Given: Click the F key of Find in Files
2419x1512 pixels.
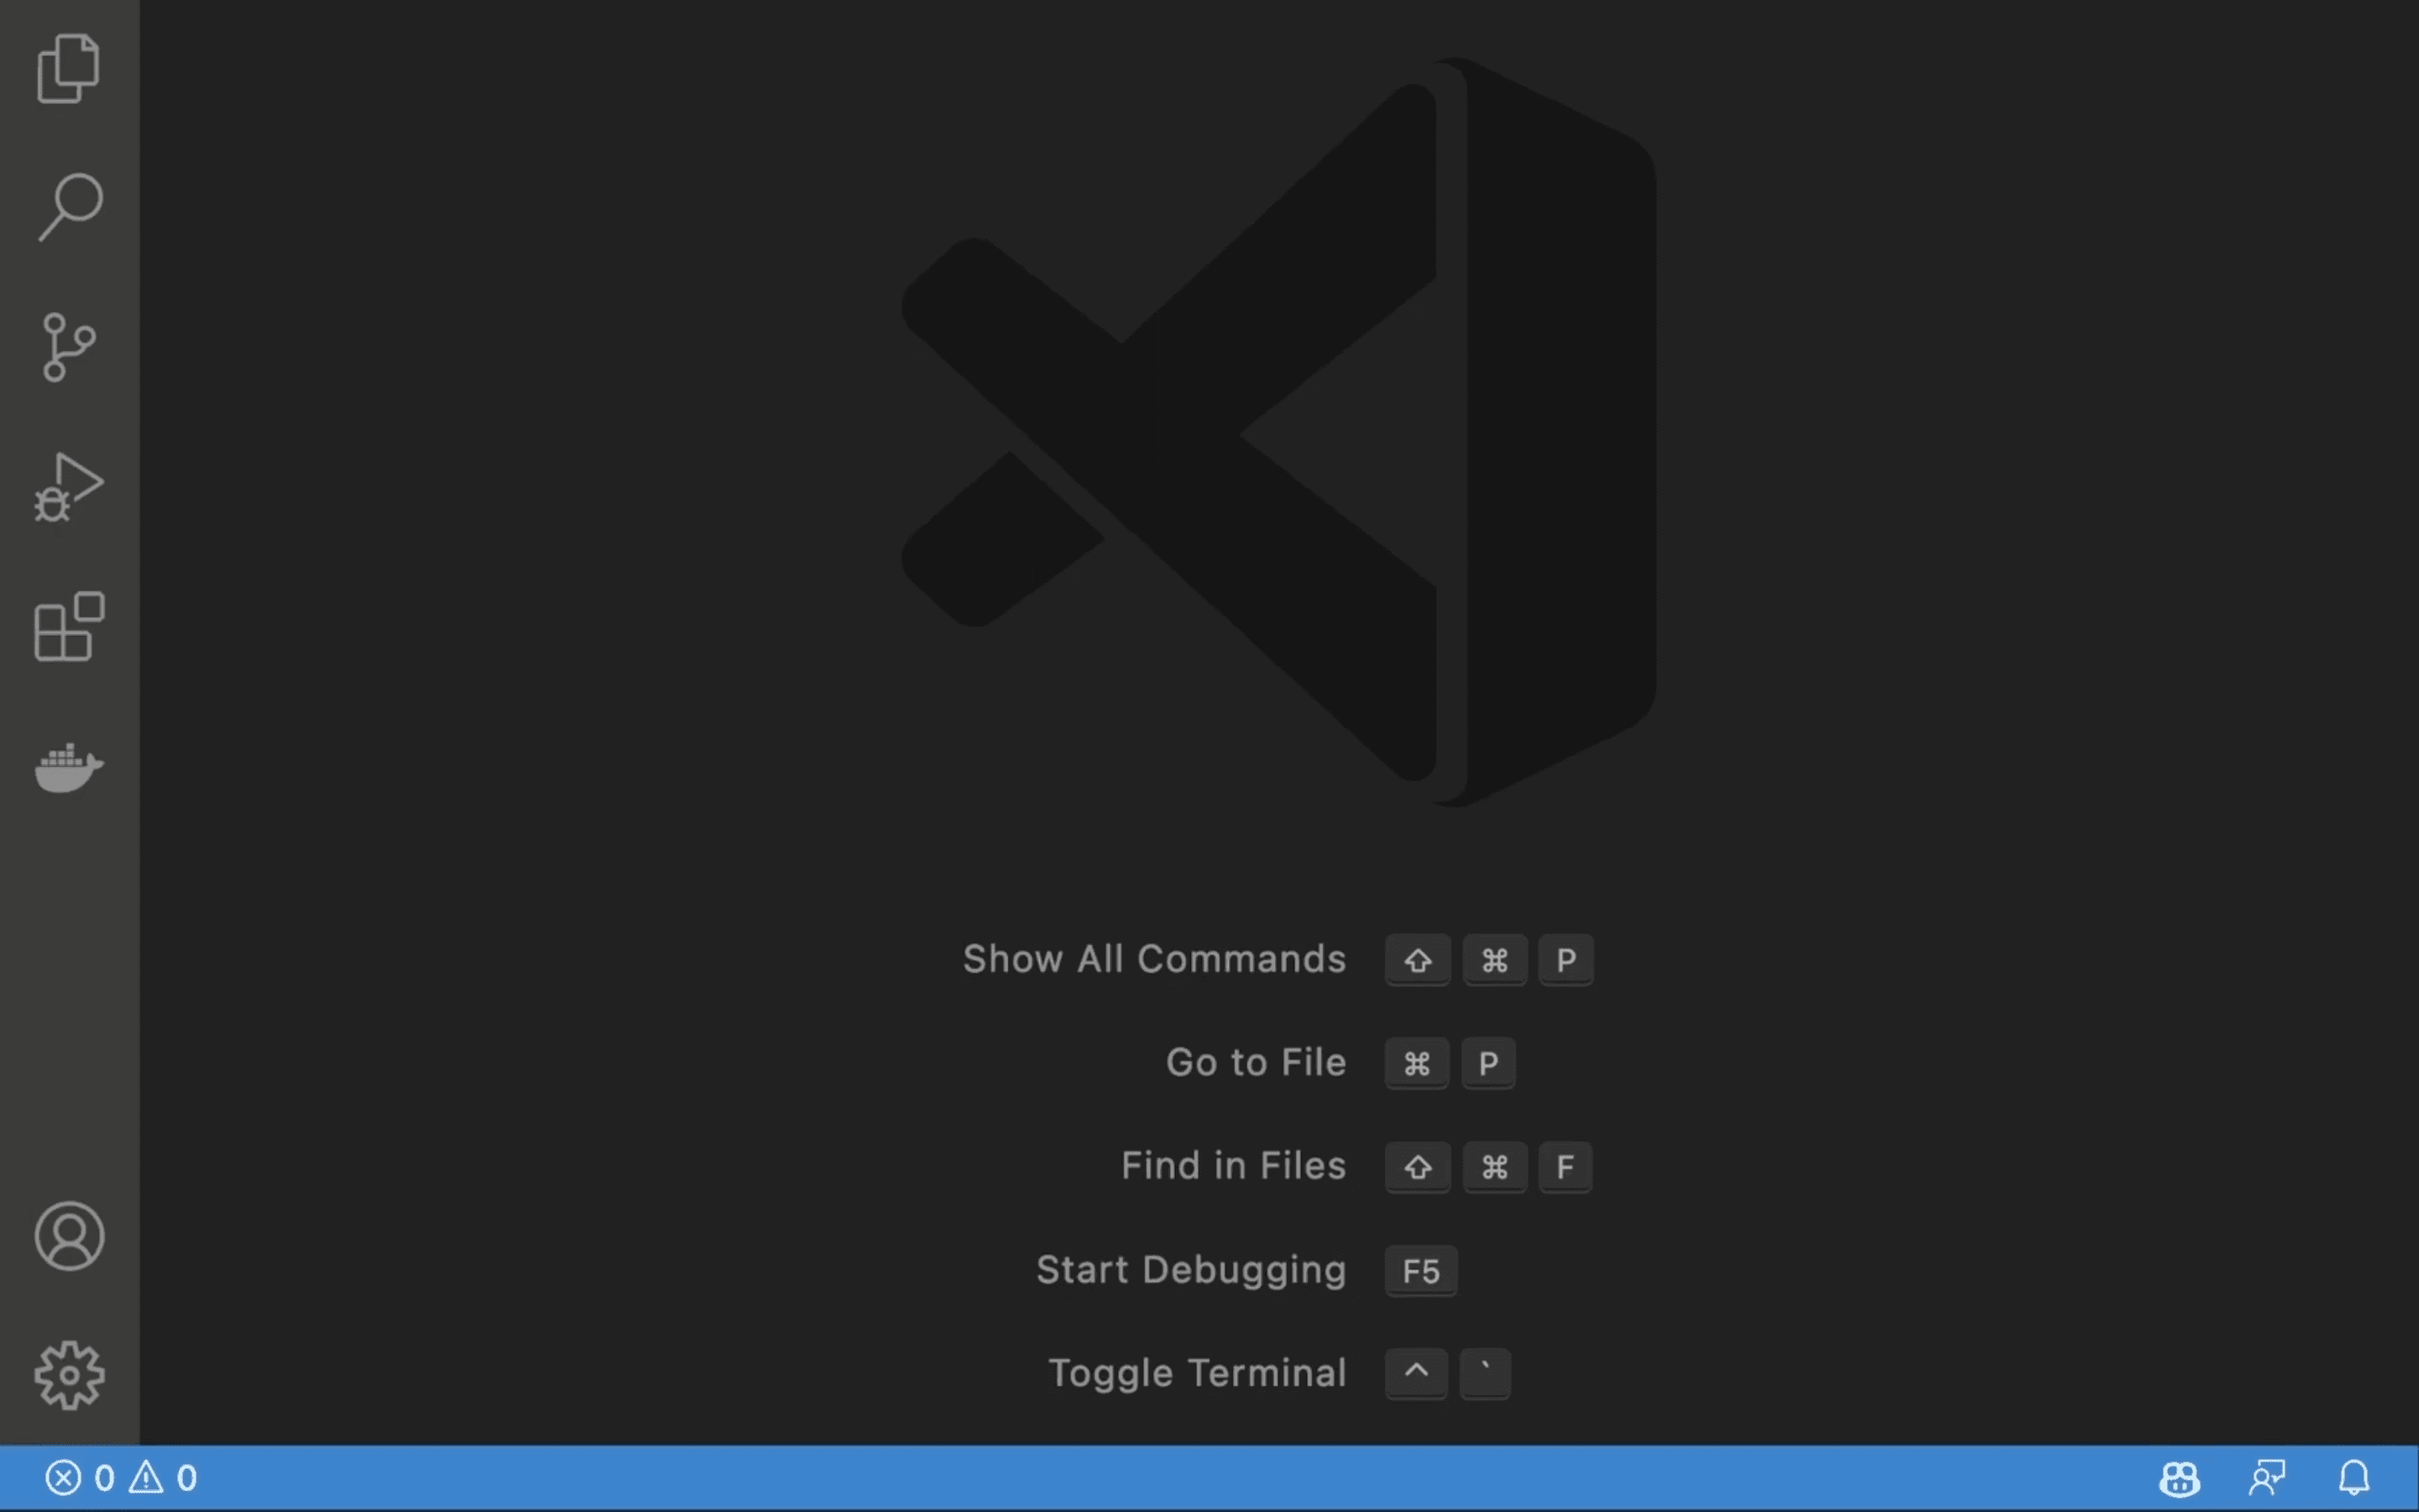Looking at the screenshot, I should click(1566, 1167).
